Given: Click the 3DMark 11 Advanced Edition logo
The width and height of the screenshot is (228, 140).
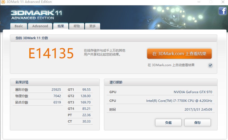Looking at the screenshot, I should click(36, 15).
